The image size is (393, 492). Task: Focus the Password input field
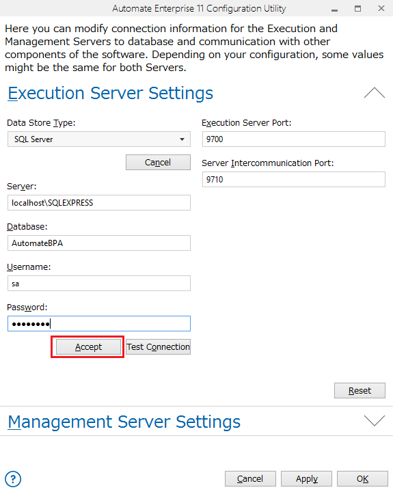[x=99, y=323]
